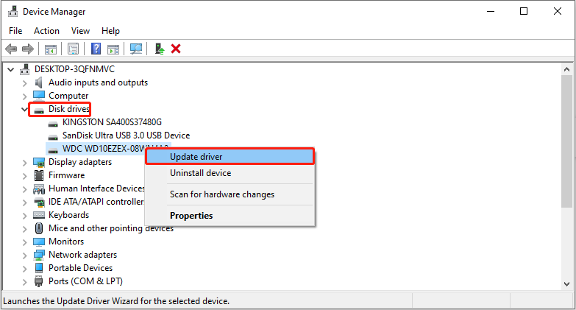This screenshot has height=310, width=576.
Task: Expand the Network adapters chevron
Action: 24,256
